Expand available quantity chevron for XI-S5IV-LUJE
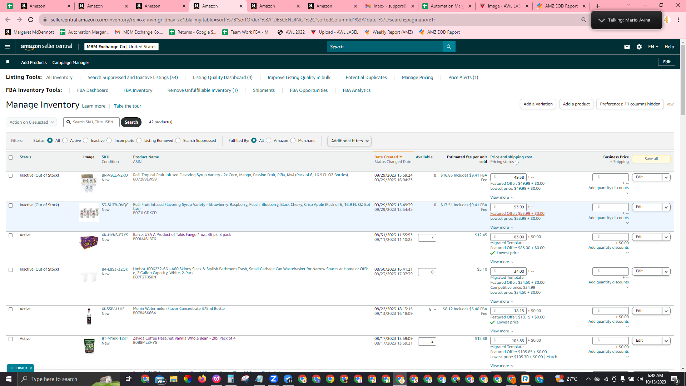Image resolution: width=686 pixels, height=386 pixels. point(435,310)
